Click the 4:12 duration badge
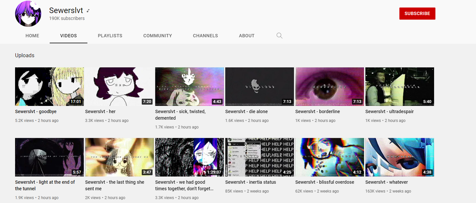 pyautogui.click(x=357, y=172)
